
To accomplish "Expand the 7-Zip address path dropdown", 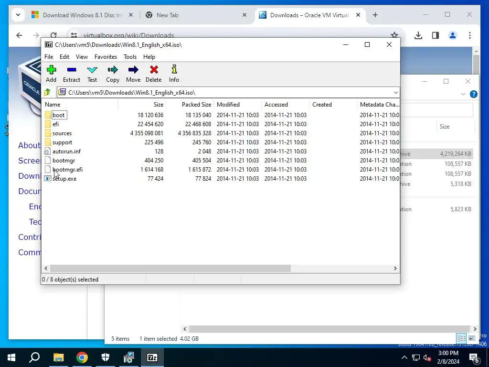I will point(395,92).
